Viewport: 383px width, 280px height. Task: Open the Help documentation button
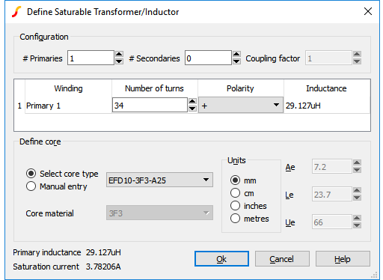point(343,259)
